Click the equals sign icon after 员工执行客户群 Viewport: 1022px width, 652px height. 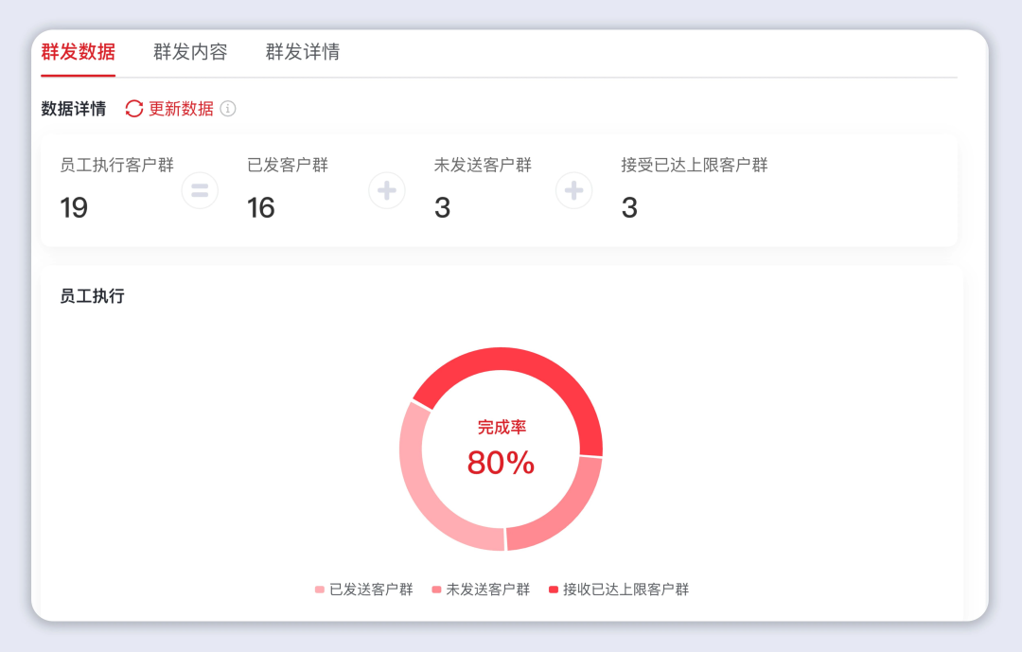pyautogui.click(x=200, y=191)
